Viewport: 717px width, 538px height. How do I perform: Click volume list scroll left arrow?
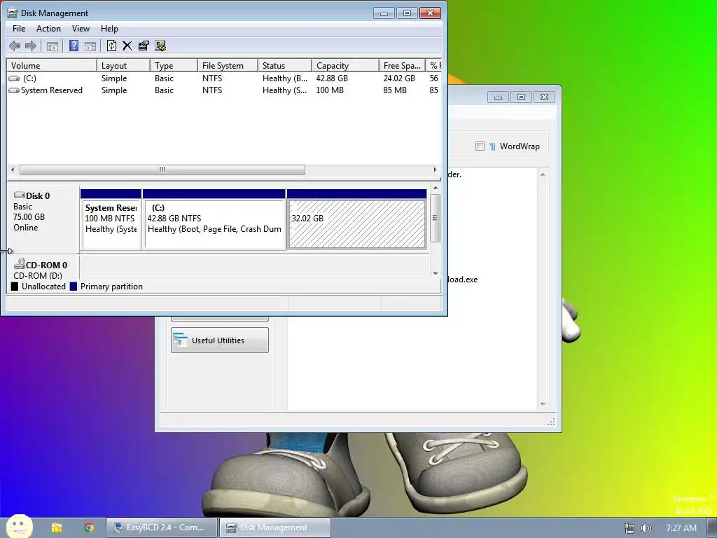tap(13, 170)
